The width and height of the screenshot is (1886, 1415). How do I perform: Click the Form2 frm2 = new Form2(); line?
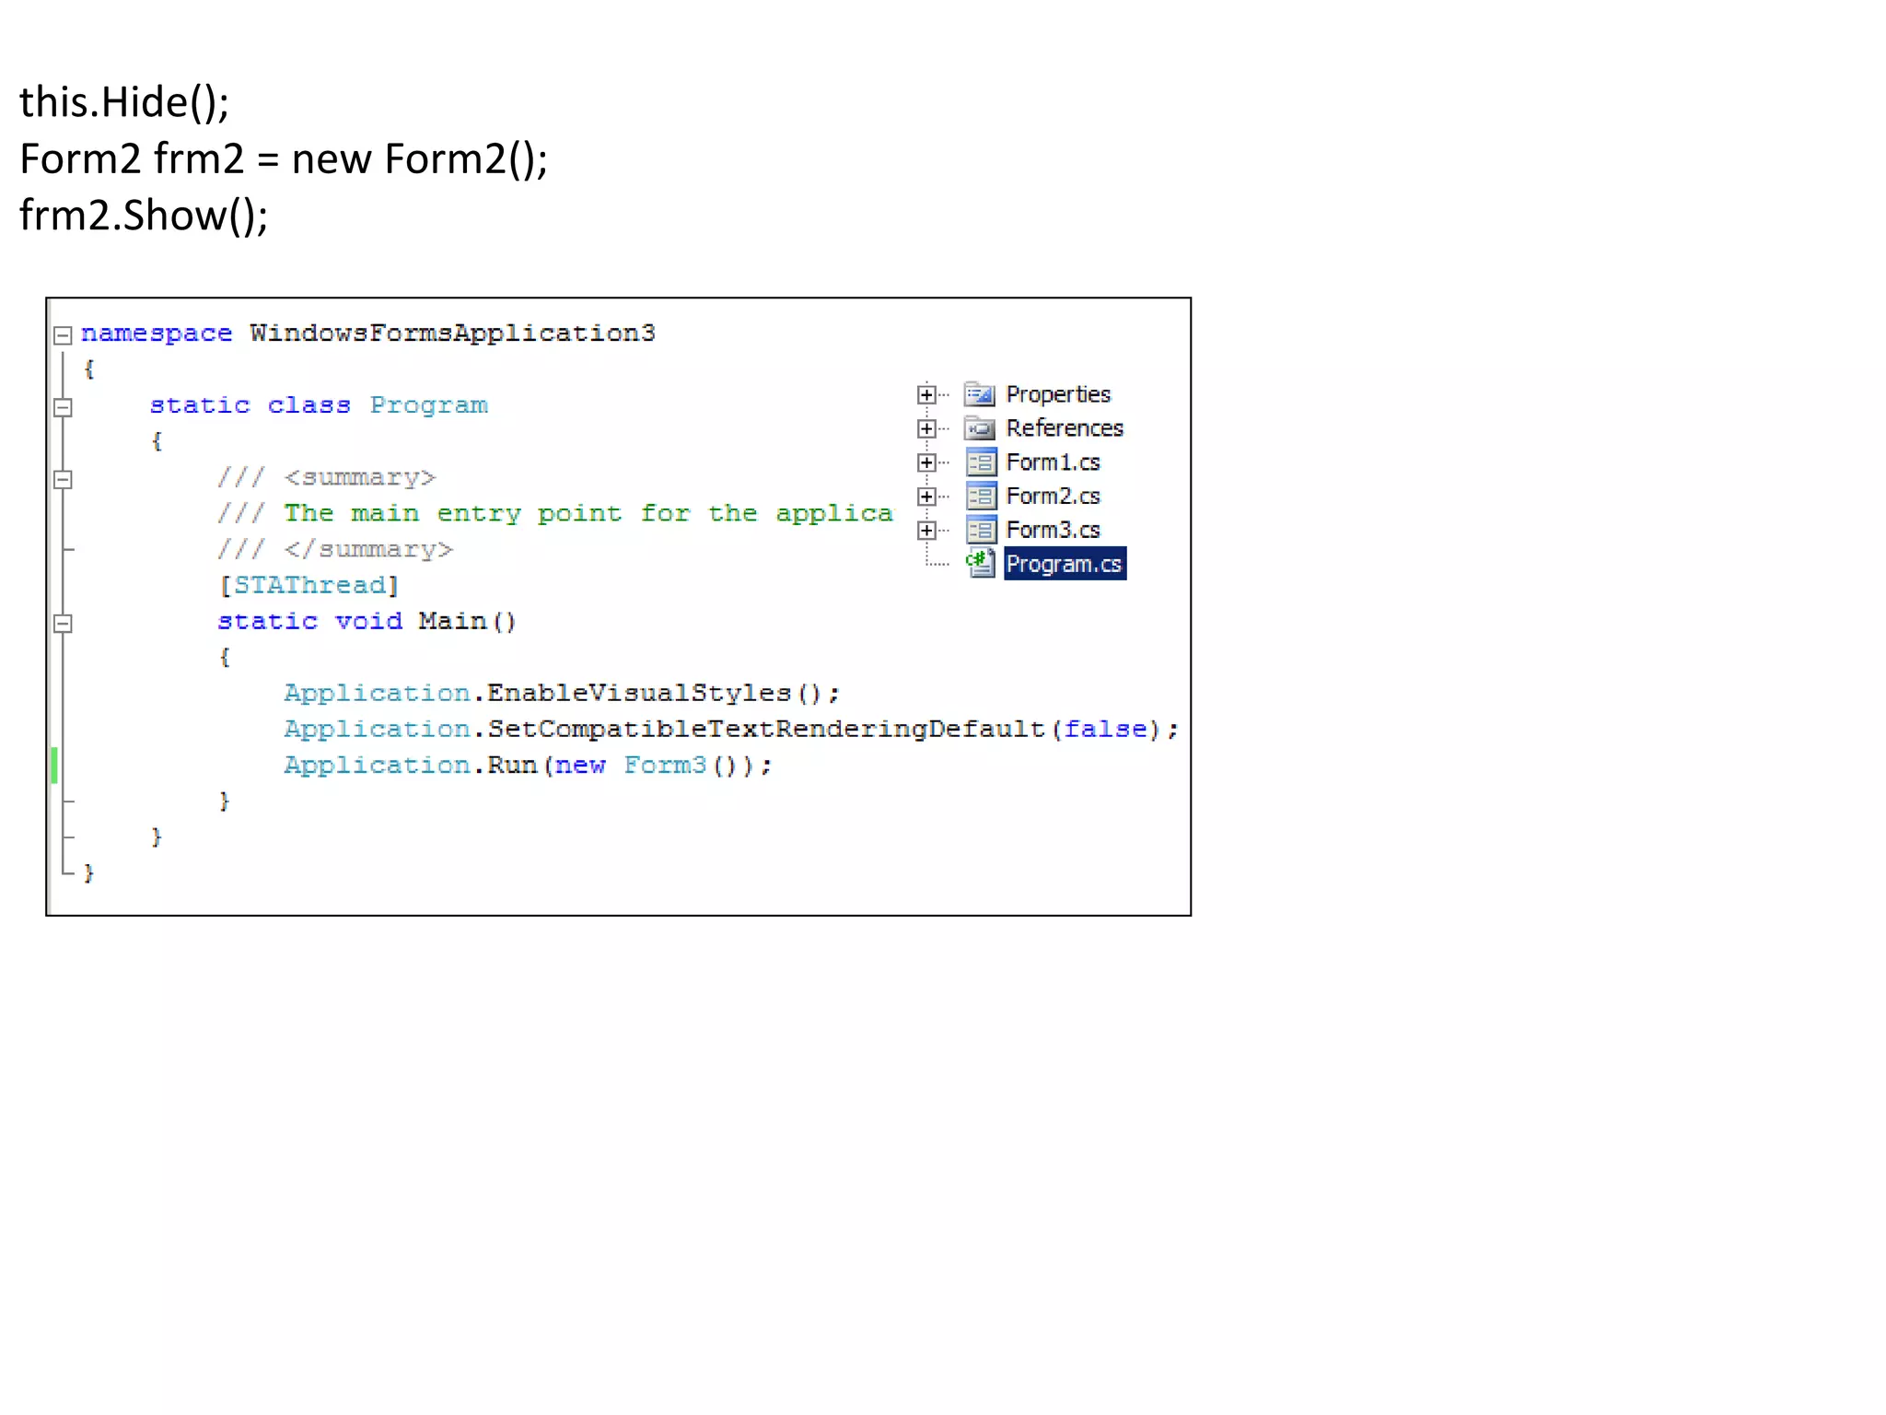point(284,159)
